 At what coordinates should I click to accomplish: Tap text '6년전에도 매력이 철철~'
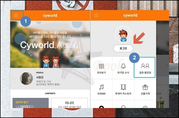click(x=48, y=85)
